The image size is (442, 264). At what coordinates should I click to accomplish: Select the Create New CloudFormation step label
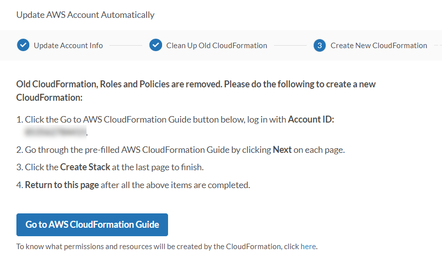tap(378, 45)
